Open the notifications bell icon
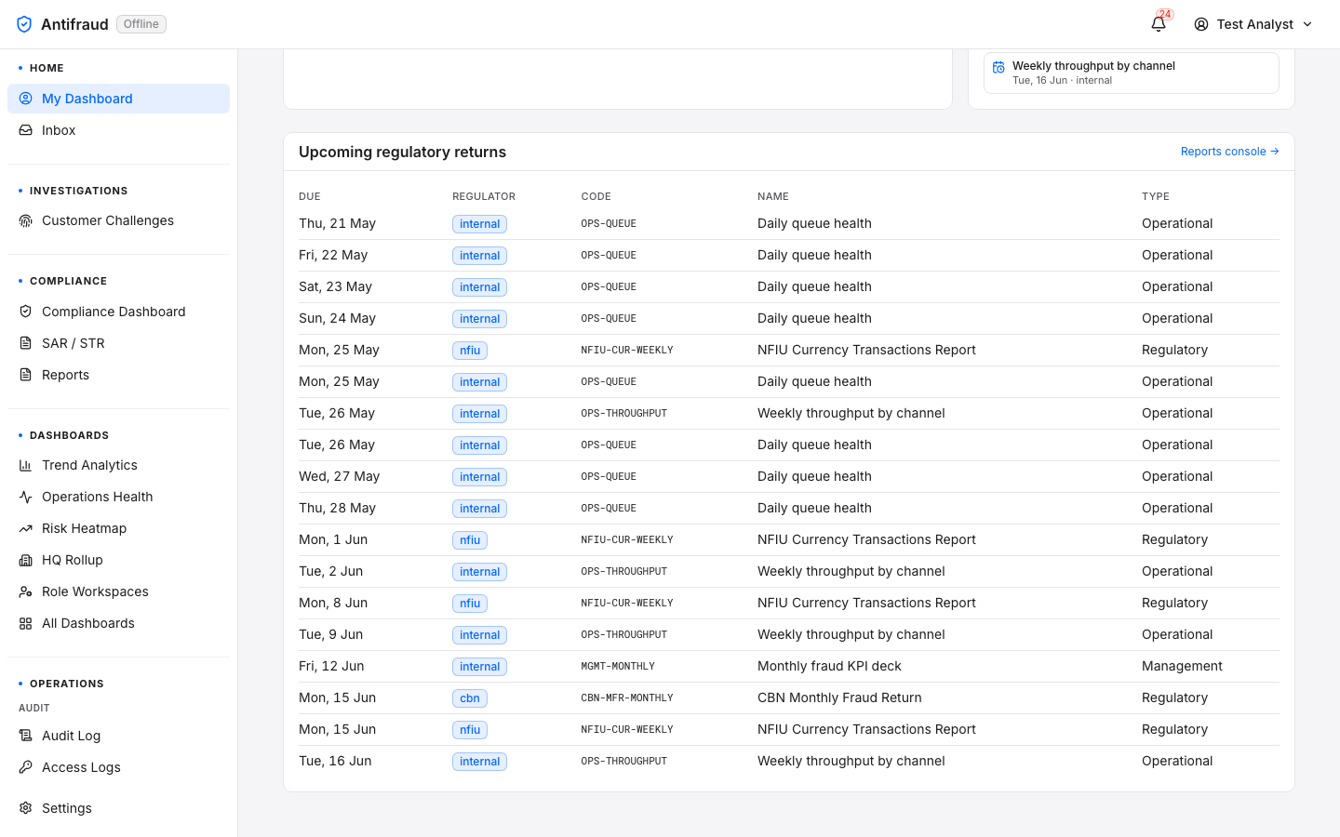1340x837 pixels. pyautogui.click(x=1159, y=24)
